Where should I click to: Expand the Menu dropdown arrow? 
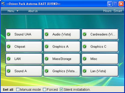coord(17,11)
